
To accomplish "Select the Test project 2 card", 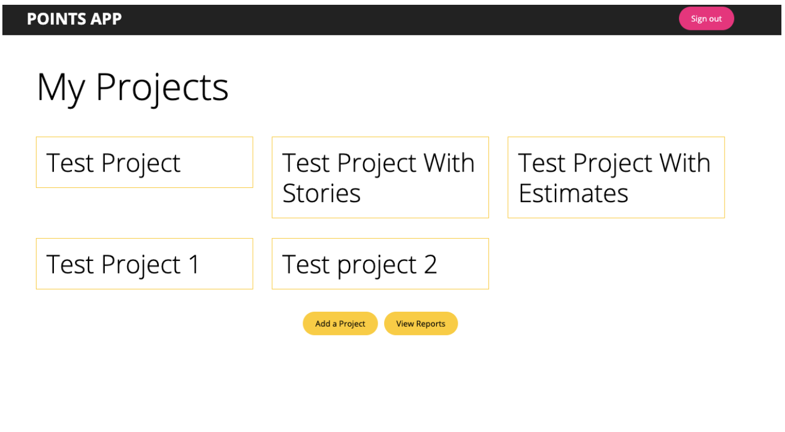I will click(380, 264).
